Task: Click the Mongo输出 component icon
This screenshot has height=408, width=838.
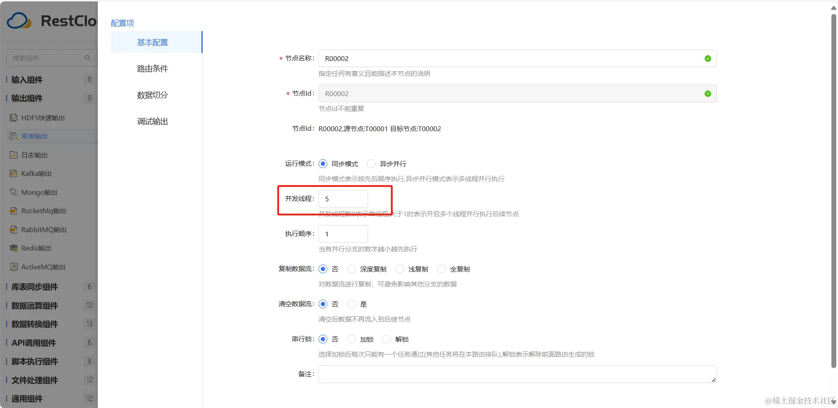Action: [14, 192]
